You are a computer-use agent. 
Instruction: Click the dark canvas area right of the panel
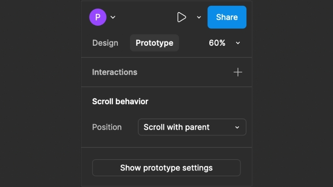(x=293, y=93)
